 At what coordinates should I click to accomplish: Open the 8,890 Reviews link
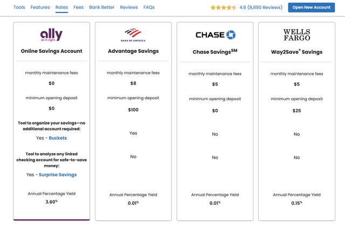tap(265, 8)
